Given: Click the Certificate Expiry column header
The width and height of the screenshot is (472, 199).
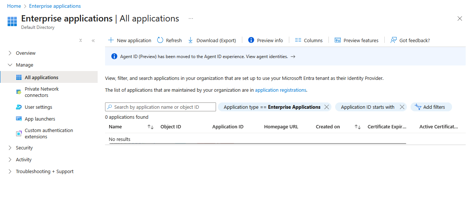Looking at the screenshot, I should pos(387,127).
